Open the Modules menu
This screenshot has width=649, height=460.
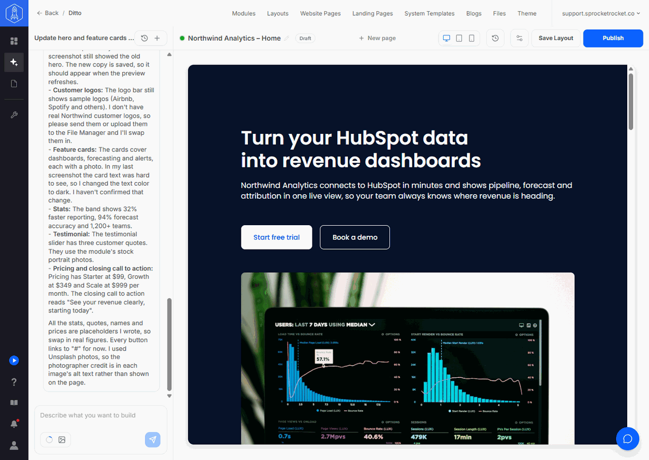tap(244, 13)
